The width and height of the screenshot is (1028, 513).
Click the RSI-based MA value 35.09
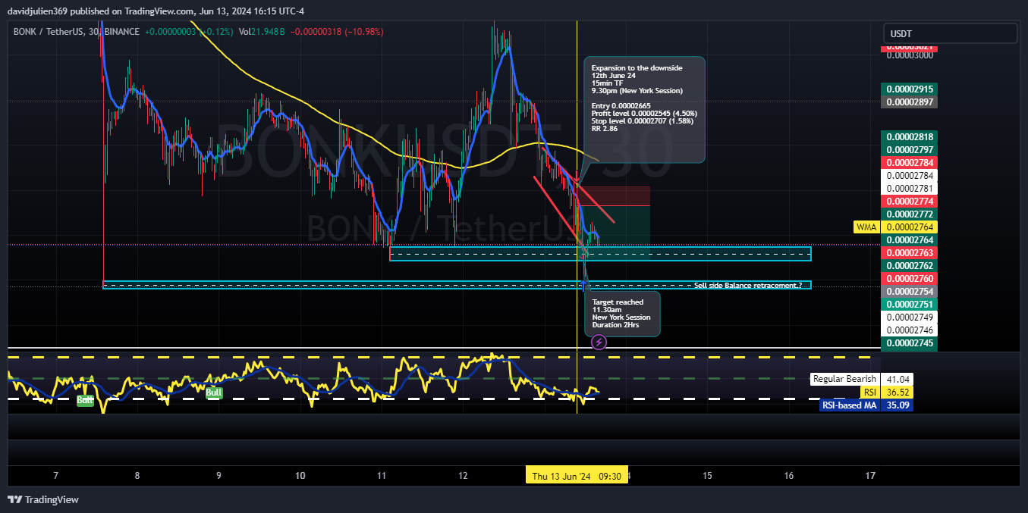pos(898,405)
